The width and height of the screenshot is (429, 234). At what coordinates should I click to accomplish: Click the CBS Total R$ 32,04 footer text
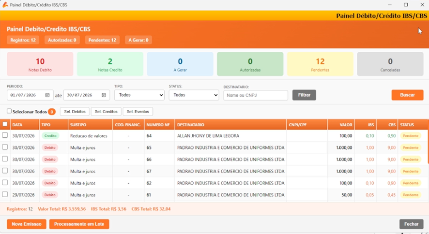(x=151, y=209)
